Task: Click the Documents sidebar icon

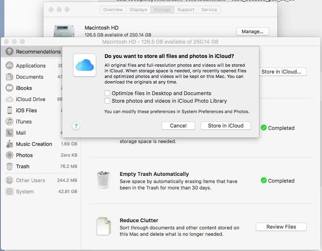Action: pos(9,77)
